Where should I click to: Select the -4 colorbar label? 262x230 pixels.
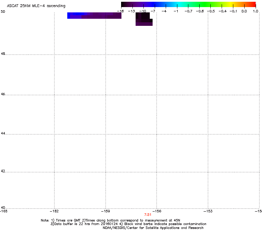pyautogui.click(x=164, y=11)
